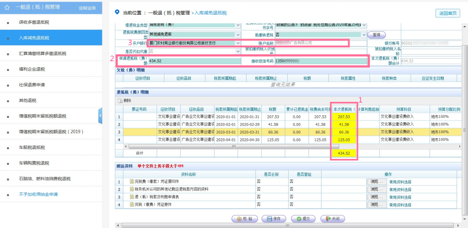This screenshot has width=468, height=228.
Task: Click the 校验 verify button
Action: 244,219
